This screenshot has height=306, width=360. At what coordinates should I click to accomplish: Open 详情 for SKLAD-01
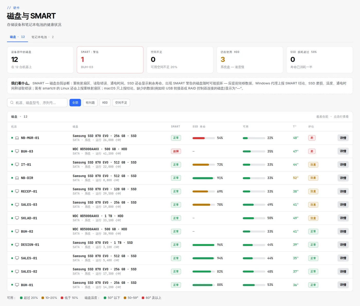point(343,218)
